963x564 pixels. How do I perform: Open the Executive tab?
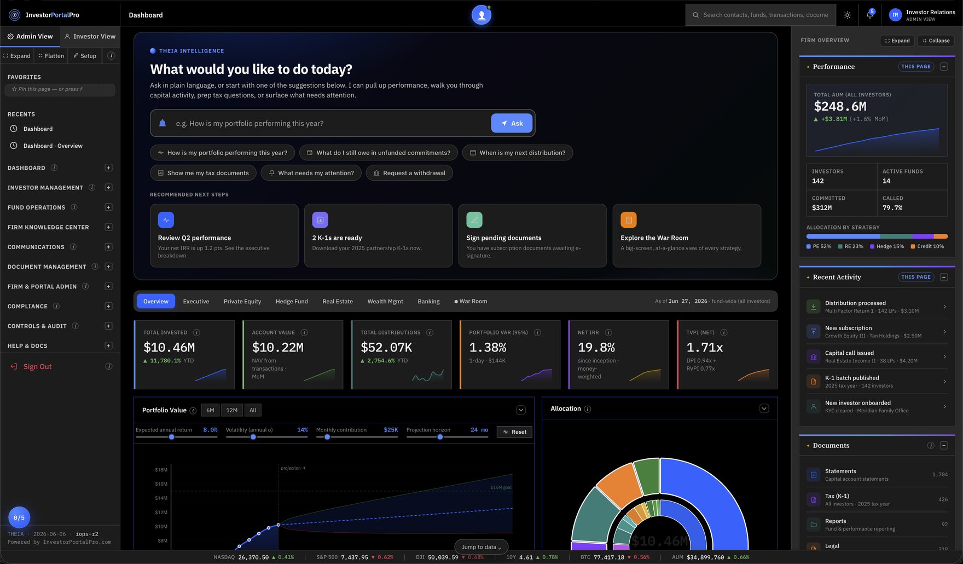coord(196,301)
